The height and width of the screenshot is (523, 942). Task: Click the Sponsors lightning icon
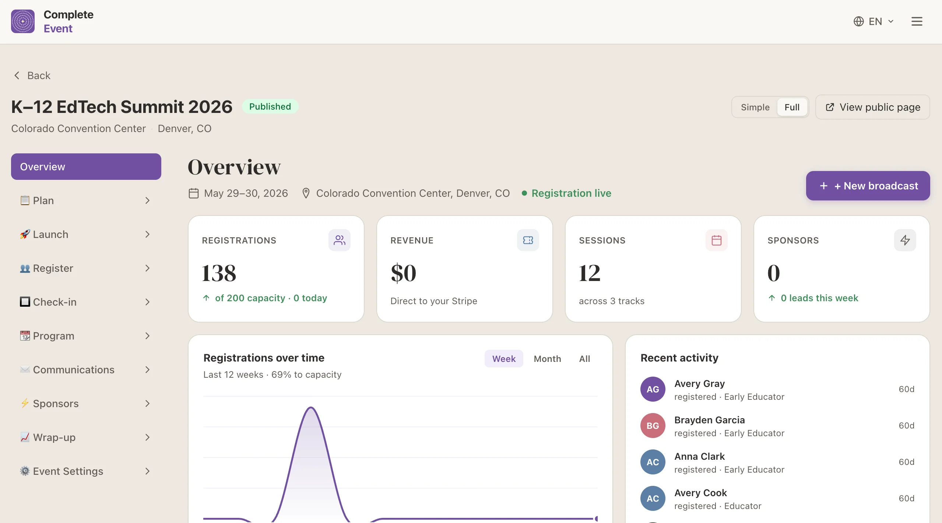coord(905,240)
